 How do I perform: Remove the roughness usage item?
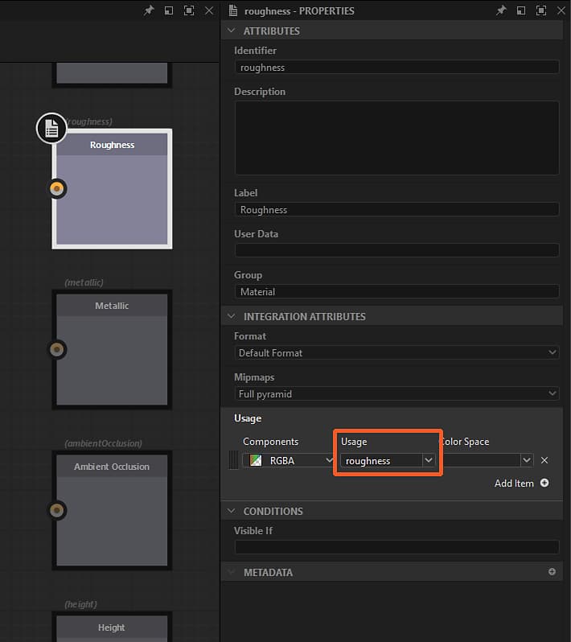[x=544, y=460]
